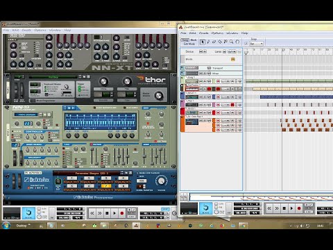Click the yellow Blocks track mute icon
The width and height of the screenshot is (333, 250).
233,59
